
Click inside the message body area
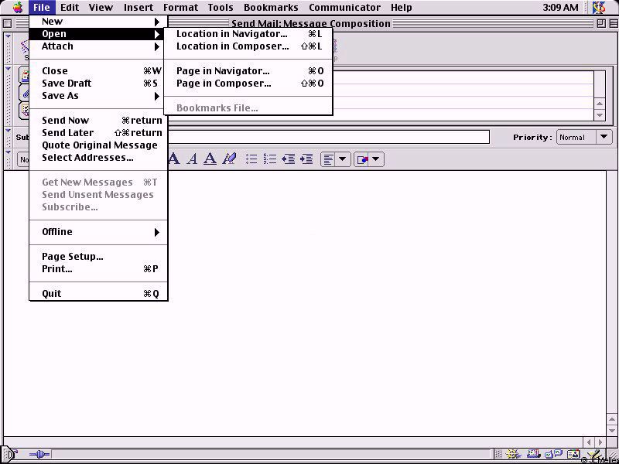(304, 303)
